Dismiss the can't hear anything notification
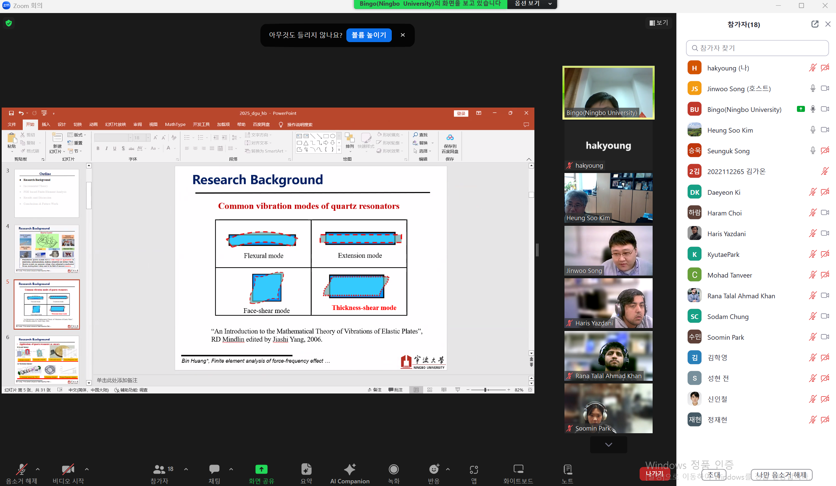 pos(403,35)
